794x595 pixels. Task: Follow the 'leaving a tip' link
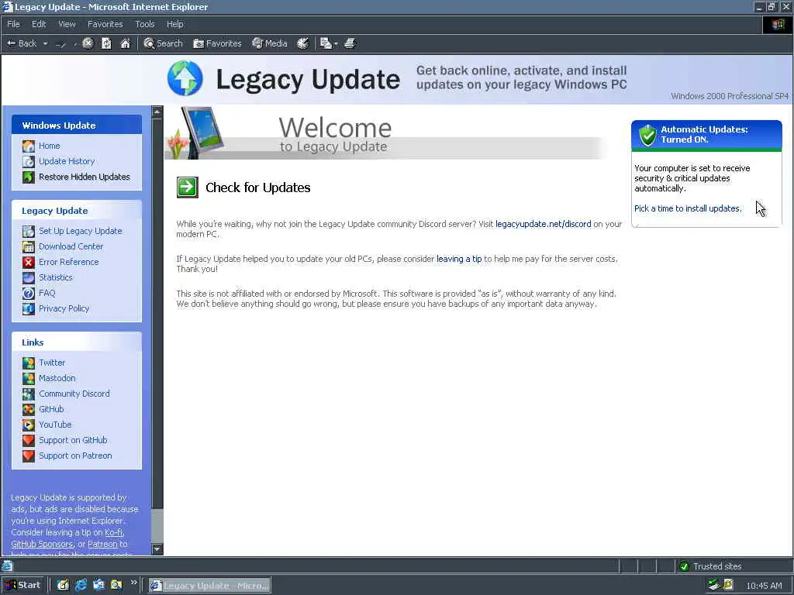click(459, 259)
